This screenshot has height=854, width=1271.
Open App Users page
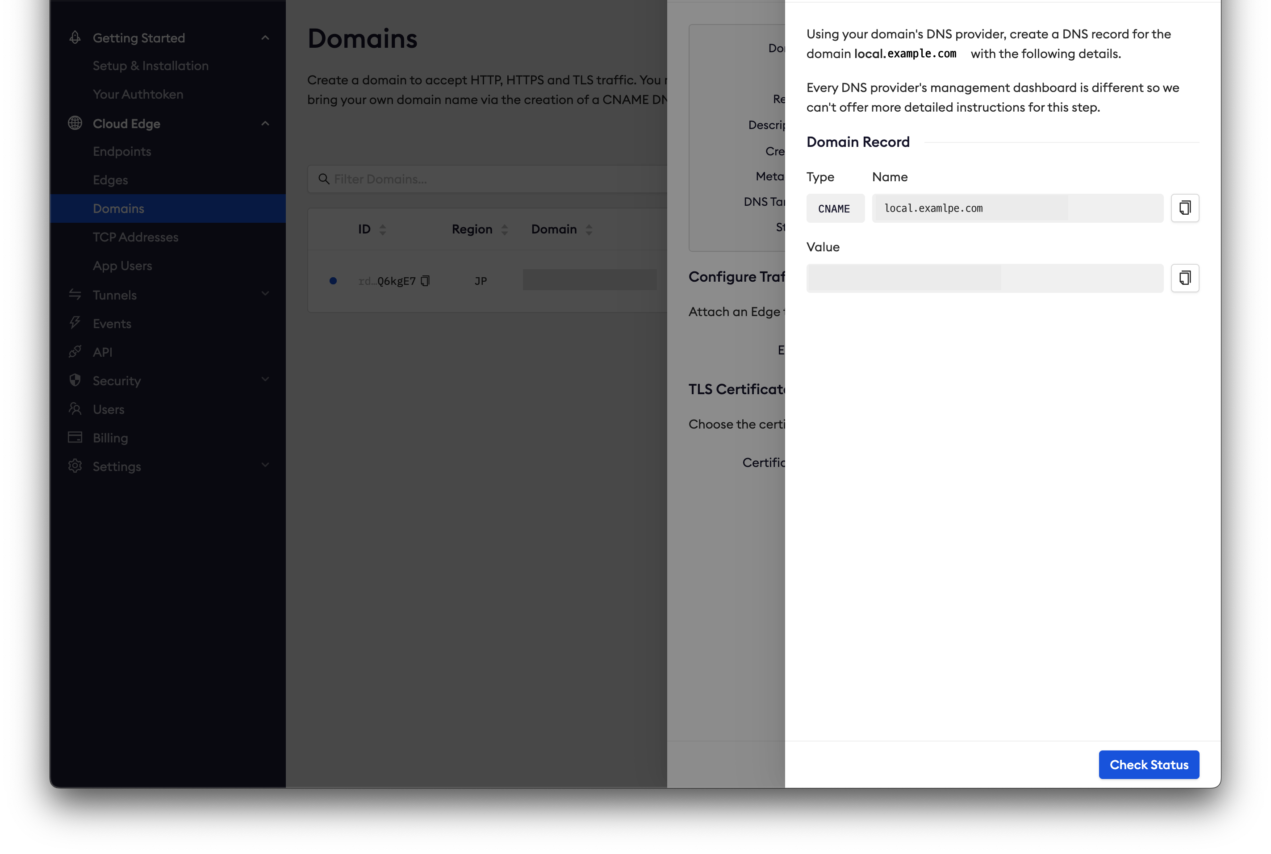[x=122, y=266]
